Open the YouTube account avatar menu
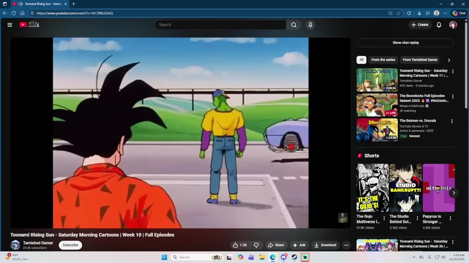Screen dimensions: 469x263 453,25
